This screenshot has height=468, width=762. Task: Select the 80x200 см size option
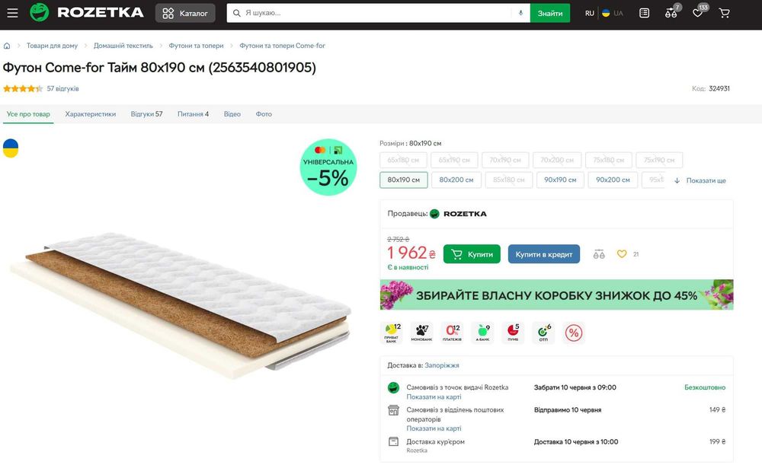456,180
